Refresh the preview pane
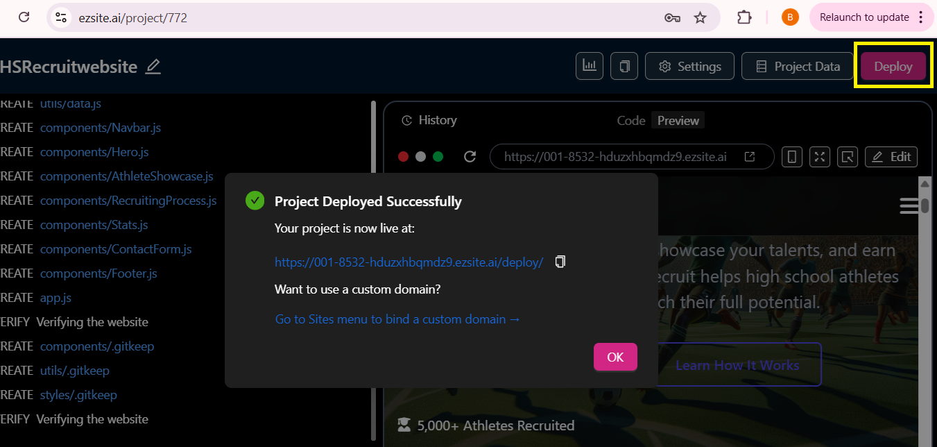The image size is (937, 447). (x=470, y=157)
